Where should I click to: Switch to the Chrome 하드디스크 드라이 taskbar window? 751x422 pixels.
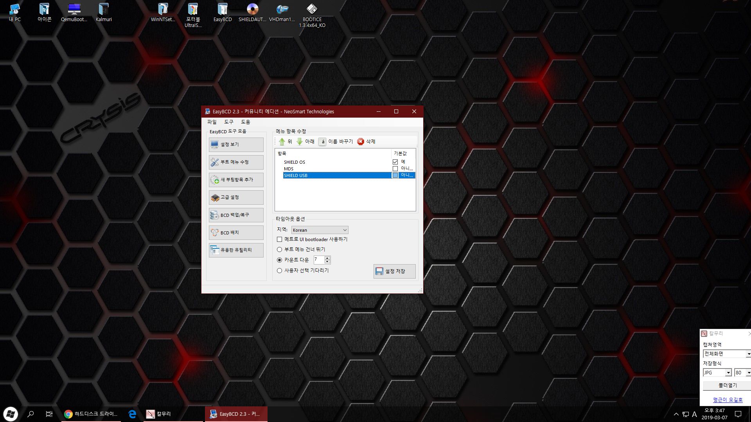pyautogui.click(x=92, y=414)
